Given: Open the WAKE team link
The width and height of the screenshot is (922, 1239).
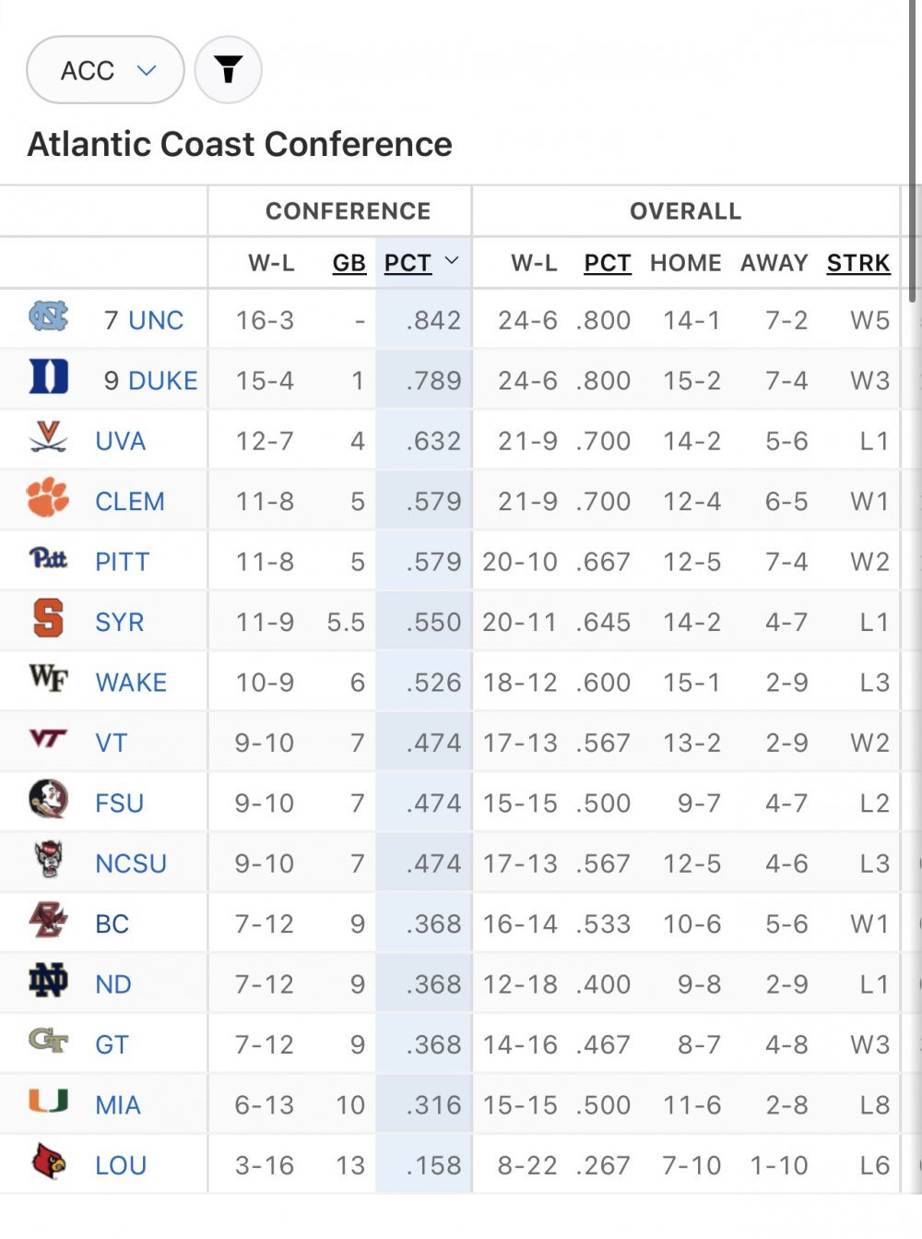Looking at the screenshot, I should [x=131, y=683].
